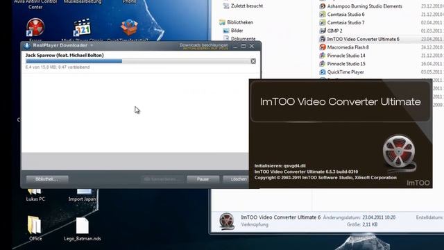Open the QuickTime desktop shortcut icon
The height and width of the screenshot is (250, 444).
[129, 28]
